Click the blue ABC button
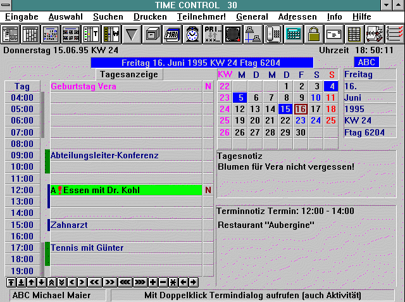Viewport: 405px width, 302px height. [x=367, y=62]
